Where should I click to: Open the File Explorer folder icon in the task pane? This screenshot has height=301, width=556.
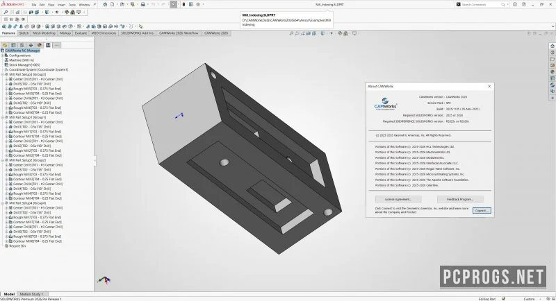click(553, 59)
